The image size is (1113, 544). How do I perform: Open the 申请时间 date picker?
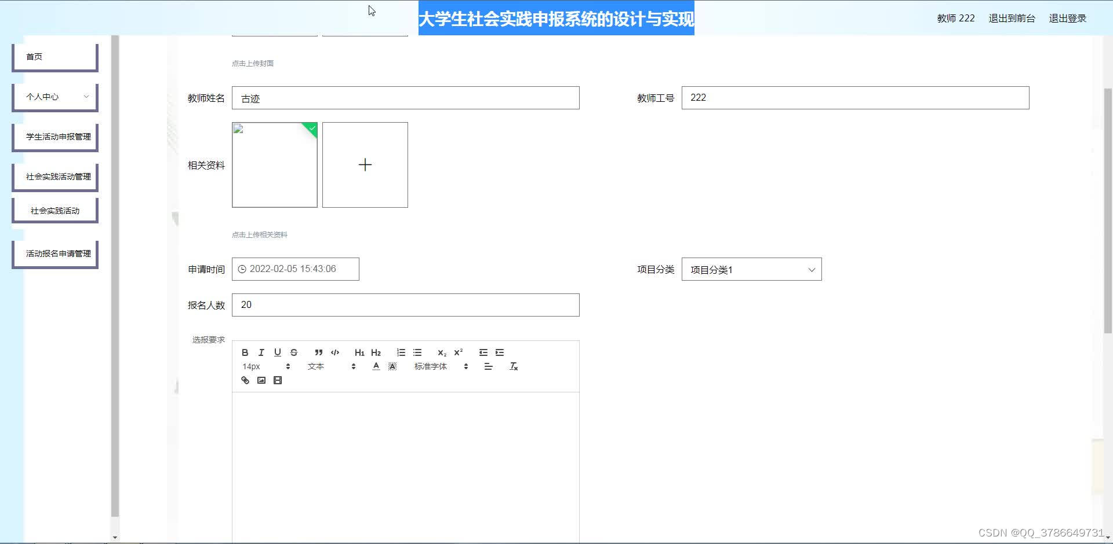coord(296,269)
